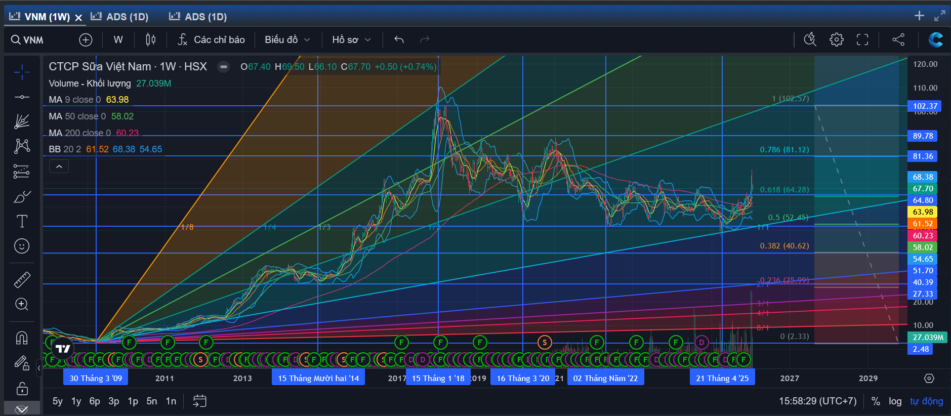
Task: Click the TradingView logo on chart
Action: tap(63, 349)
